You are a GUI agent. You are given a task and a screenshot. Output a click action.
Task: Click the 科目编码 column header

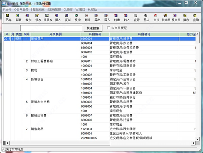pos(94,34)
